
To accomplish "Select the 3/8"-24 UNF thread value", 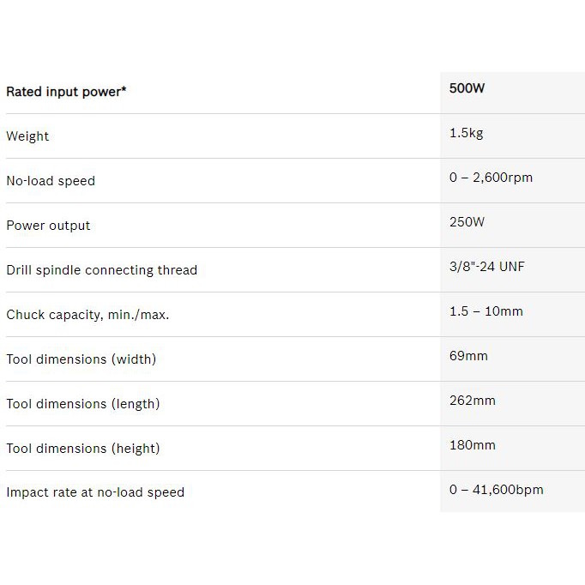I will [x=486, y=267].
